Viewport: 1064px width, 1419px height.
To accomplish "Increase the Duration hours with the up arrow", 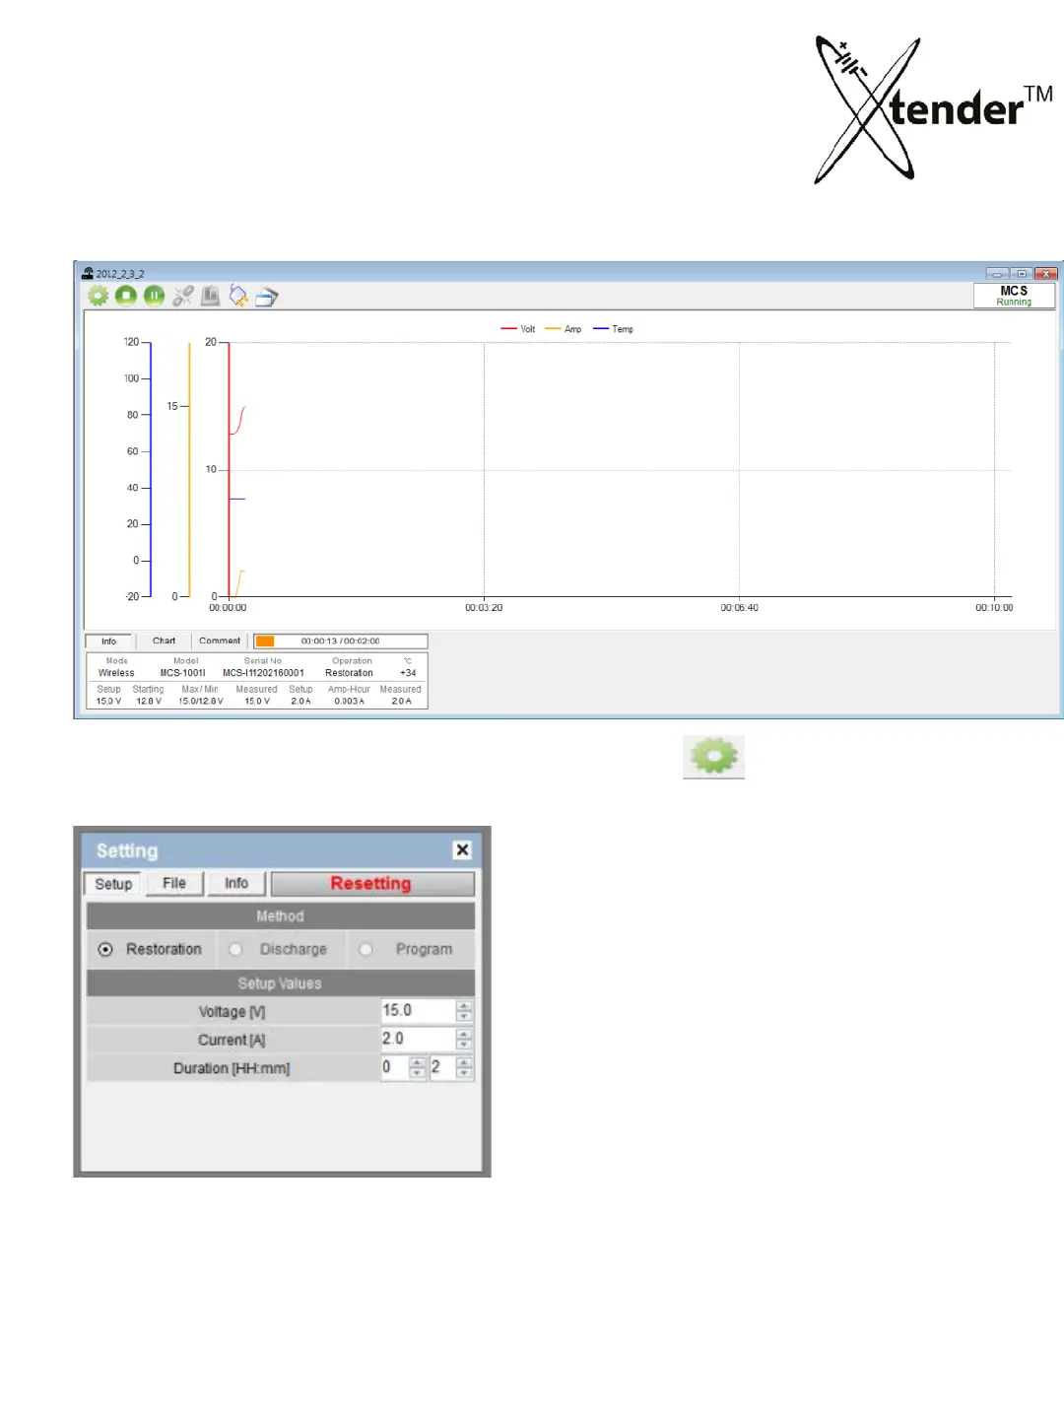I will point(417,1062).
